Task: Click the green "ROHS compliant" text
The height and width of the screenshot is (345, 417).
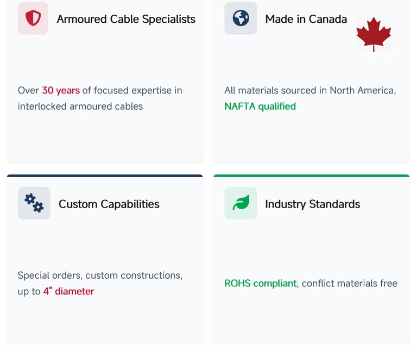Action: pos(260,283)
